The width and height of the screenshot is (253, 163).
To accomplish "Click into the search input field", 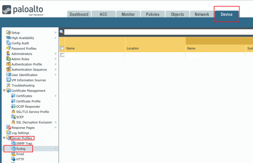I will point(158,32).
